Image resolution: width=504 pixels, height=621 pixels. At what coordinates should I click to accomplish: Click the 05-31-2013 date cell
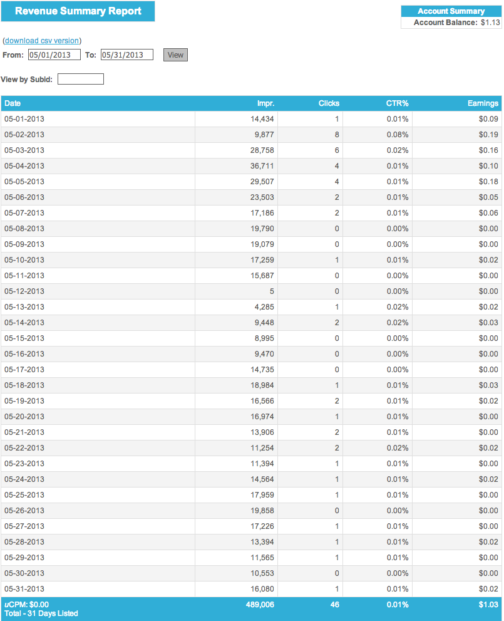click(x=24, y=589)
